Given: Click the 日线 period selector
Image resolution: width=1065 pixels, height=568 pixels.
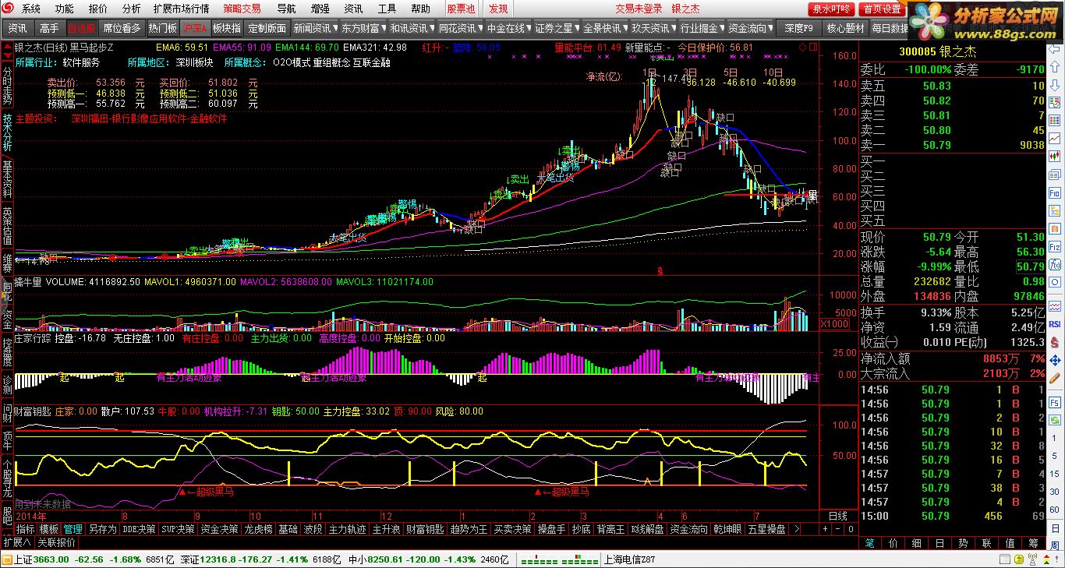Looking at the screenshot, I should [838, 516].
